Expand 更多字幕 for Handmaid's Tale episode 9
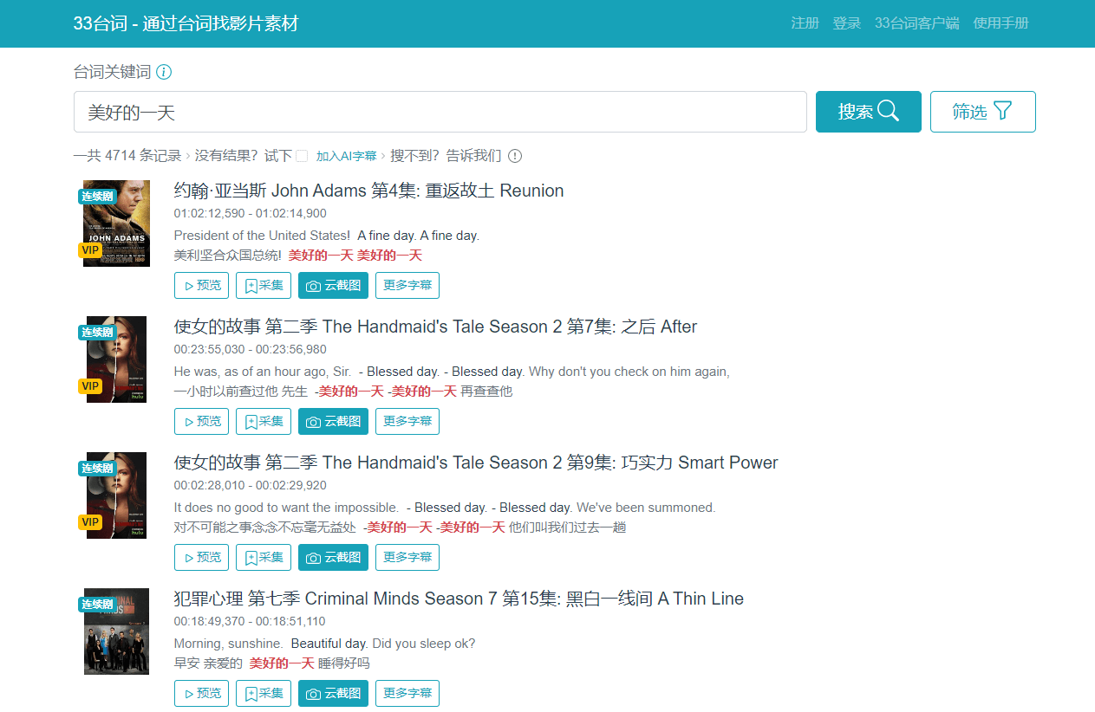Image resolution: width=1095 pixels, height=712 pixels. pyautogui.click(x=407, y=557)
